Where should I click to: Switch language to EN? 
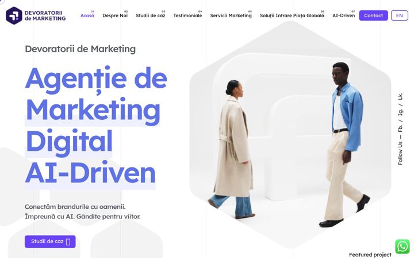point(399,15)
